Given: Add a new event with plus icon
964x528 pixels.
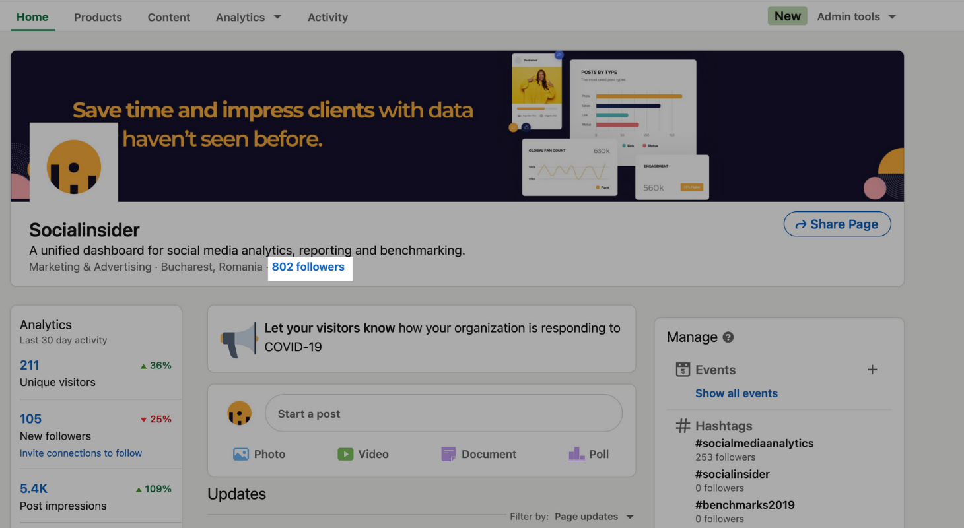Looking at the screenshot, I should tap(872, 370).
